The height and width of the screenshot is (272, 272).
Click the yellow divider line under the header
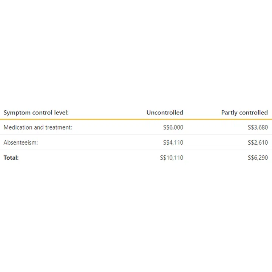point(136,119)
